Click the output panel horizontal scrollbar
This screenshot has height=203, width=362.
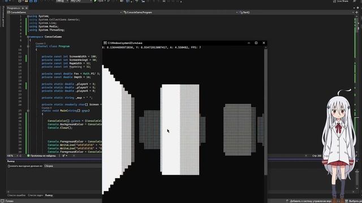pyautogui.click(x=180, y=192)
